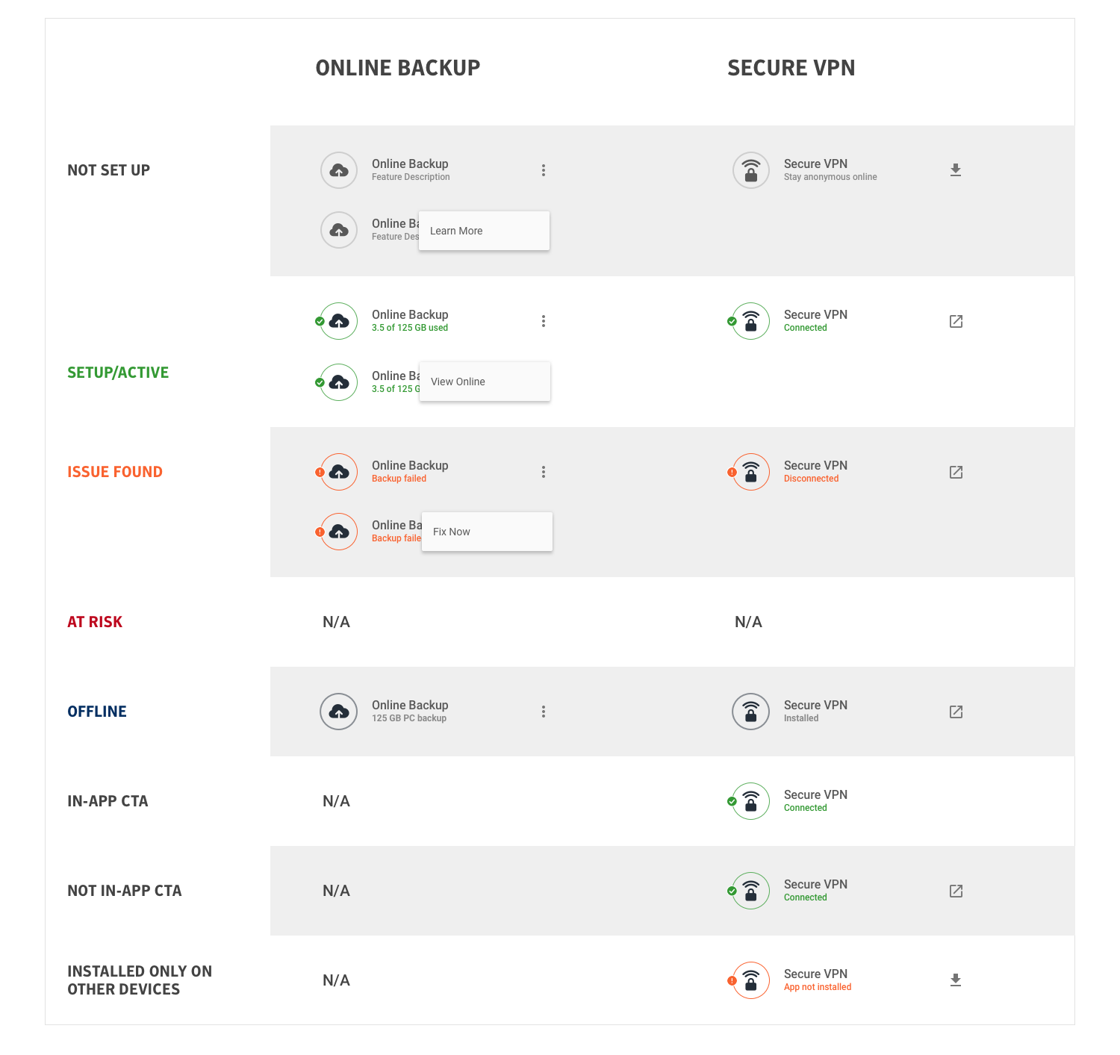Viewport: 1120px width, 1055px height.
Task: Click grey VPN lock icon in Not Set Up row
Action: tap(751, 170)
